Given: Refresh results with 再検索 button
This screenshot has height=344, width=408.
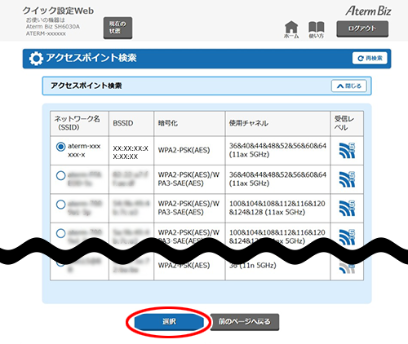Looking at the screenshot, I should click(x=370, y=58).
